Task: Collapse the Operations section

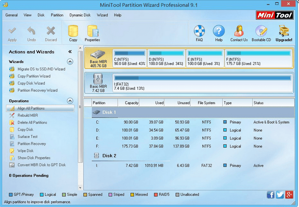Action: 70,101
